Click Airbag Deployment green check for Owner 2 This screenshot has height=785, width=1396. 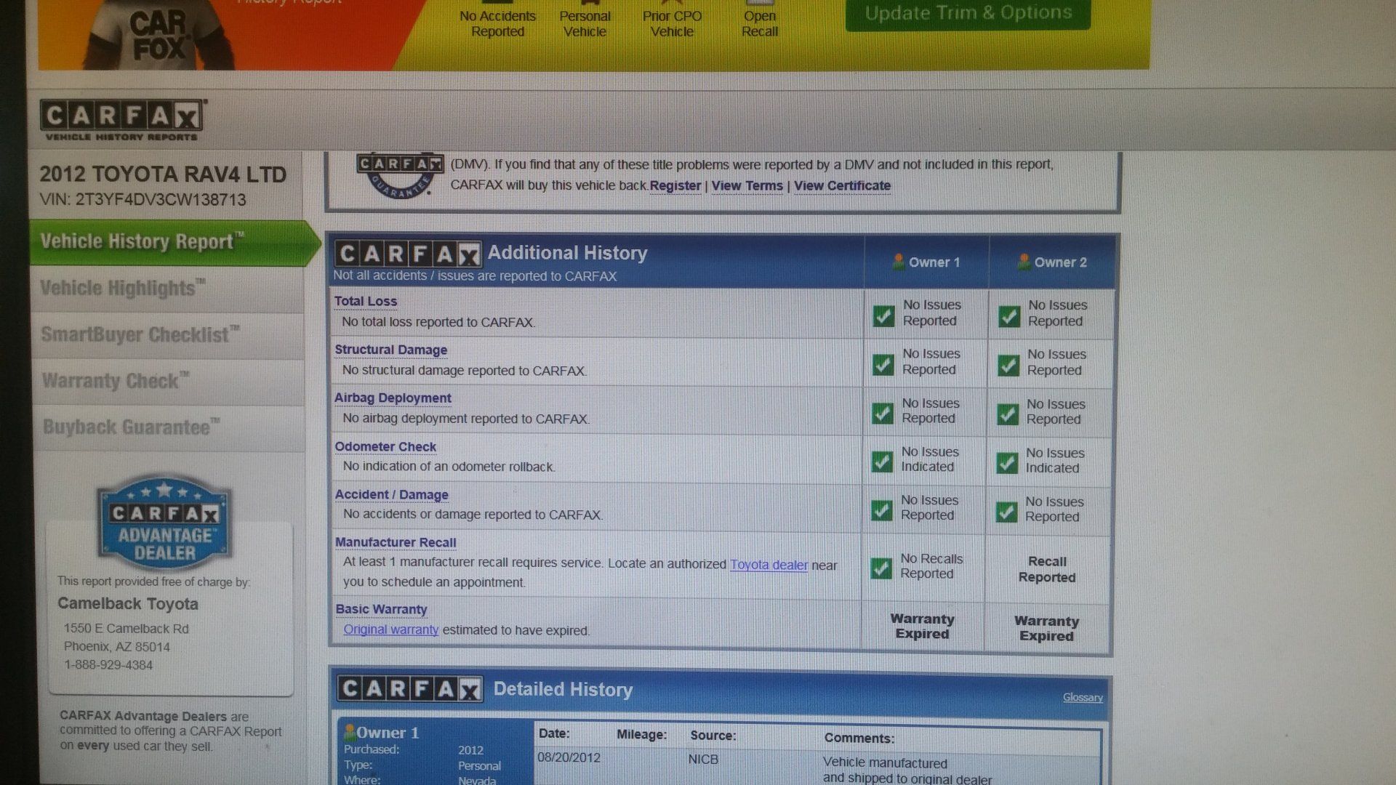1008,414
